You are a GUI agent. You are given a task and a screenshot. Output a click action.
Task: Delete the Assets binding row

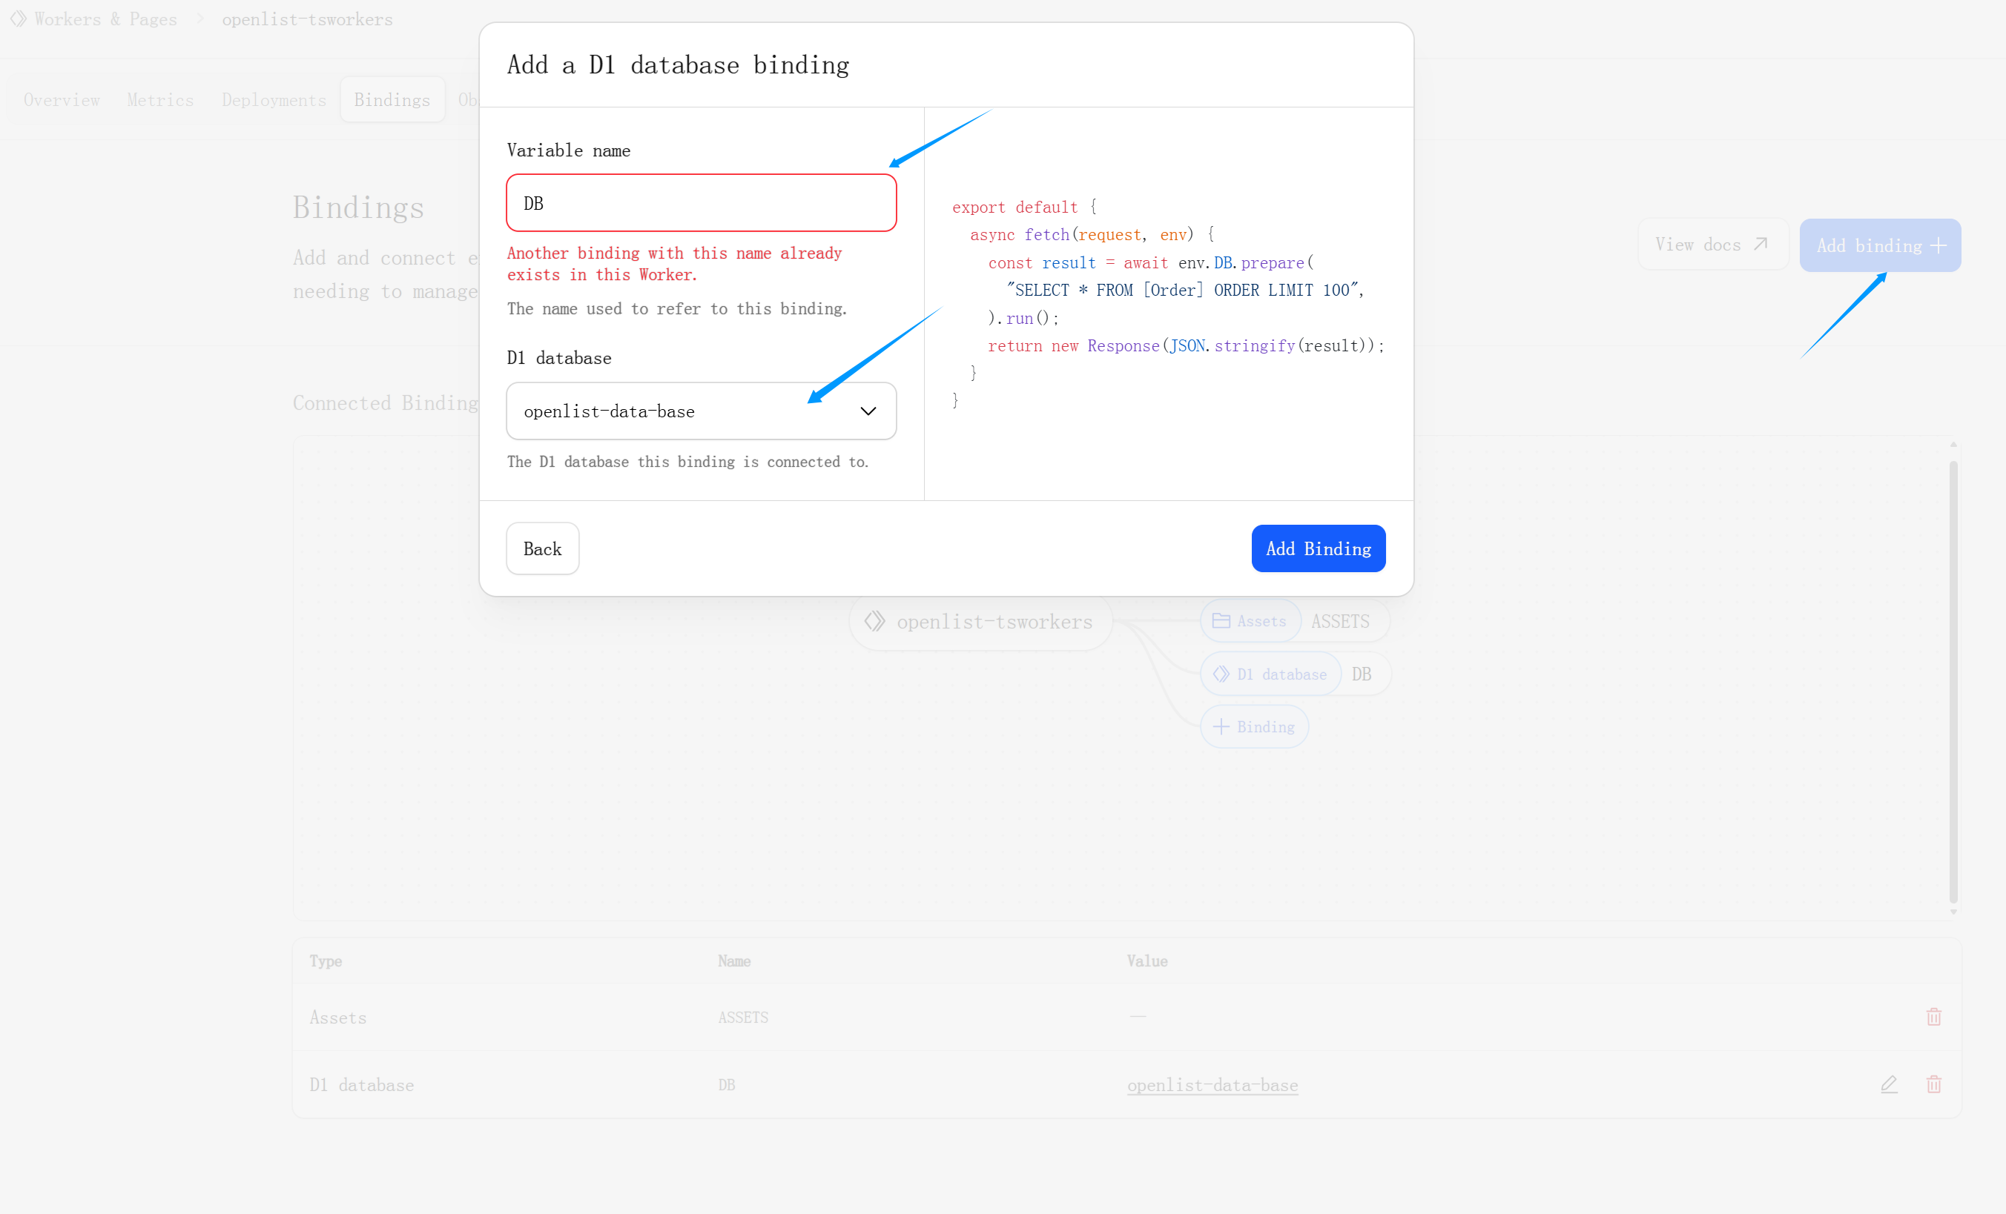pos(1933,1016)
